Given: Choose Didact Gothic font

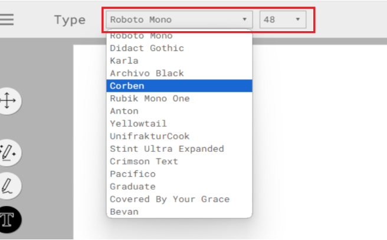Looking at the screenshot, I should click(147, 48).
